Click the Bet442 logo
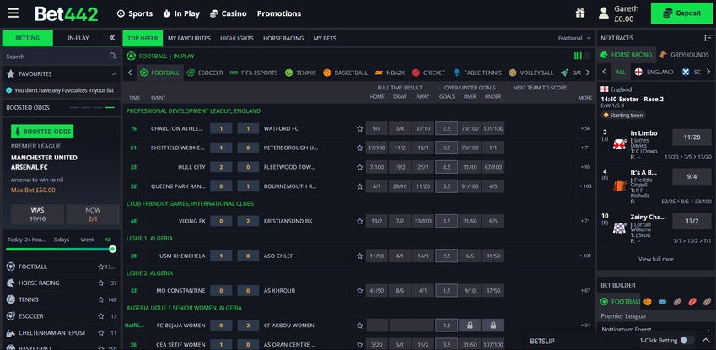716x350 pixels. [x=67, y=13]
